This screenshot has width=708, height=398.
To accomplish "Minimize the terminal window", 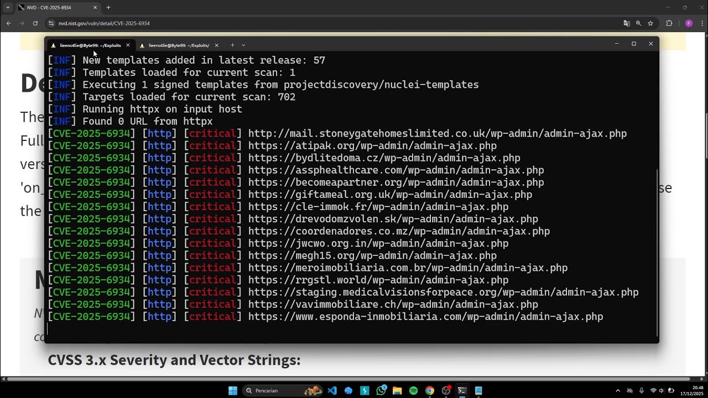I will [x=617, y=44].
